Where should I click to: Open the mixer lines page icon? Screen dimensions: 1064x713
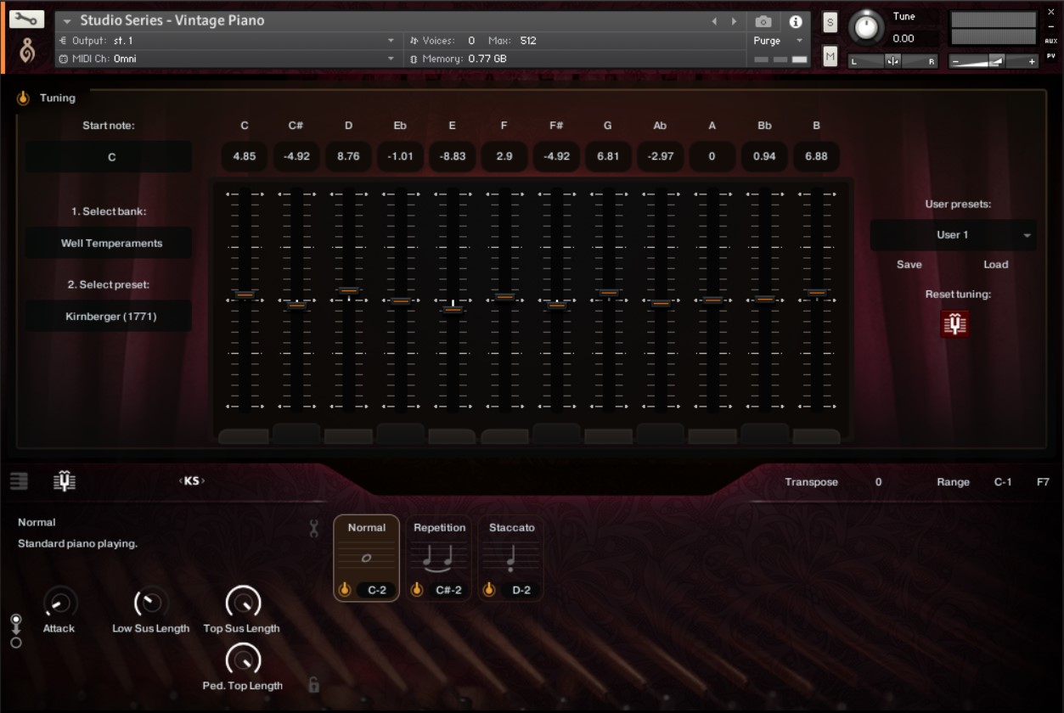coord(19,481)
